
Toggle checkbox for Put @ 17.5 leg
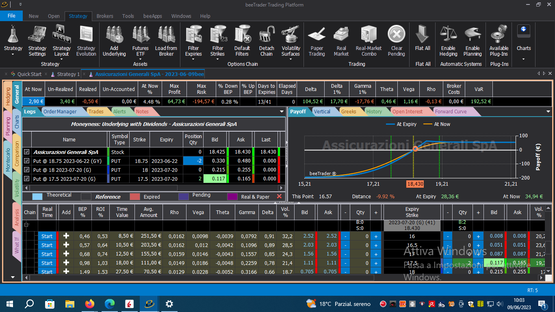(x=27, y=179)
